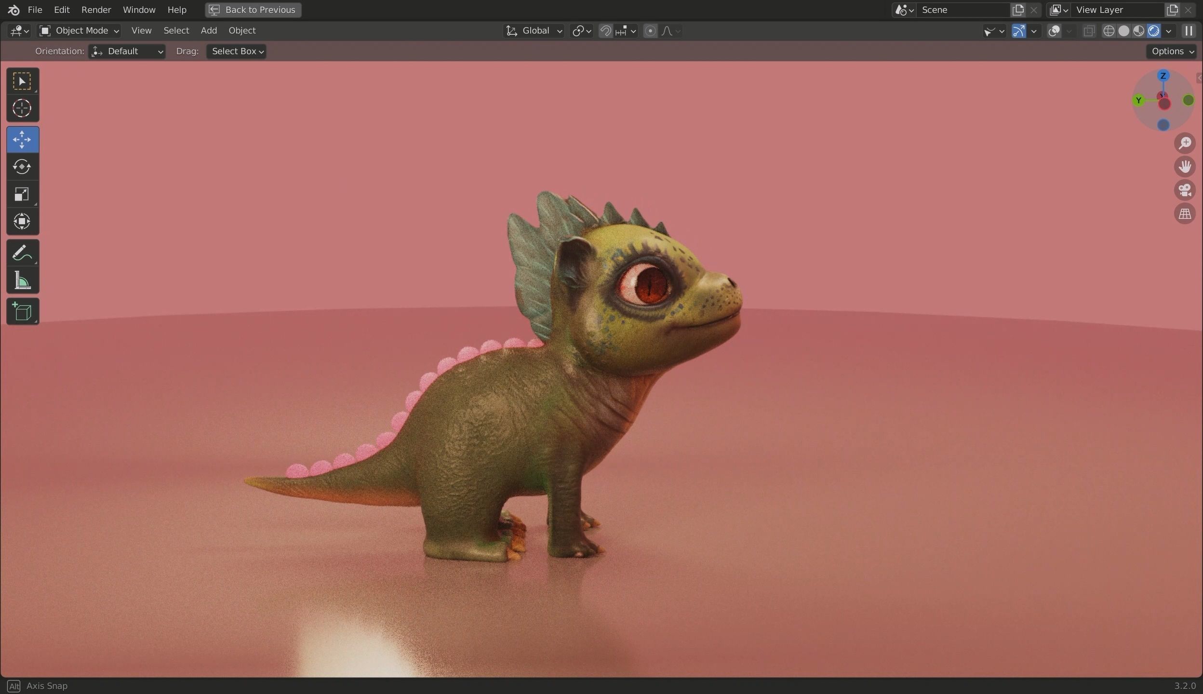
Task: Open the File menu
Action: click(35, 10)
